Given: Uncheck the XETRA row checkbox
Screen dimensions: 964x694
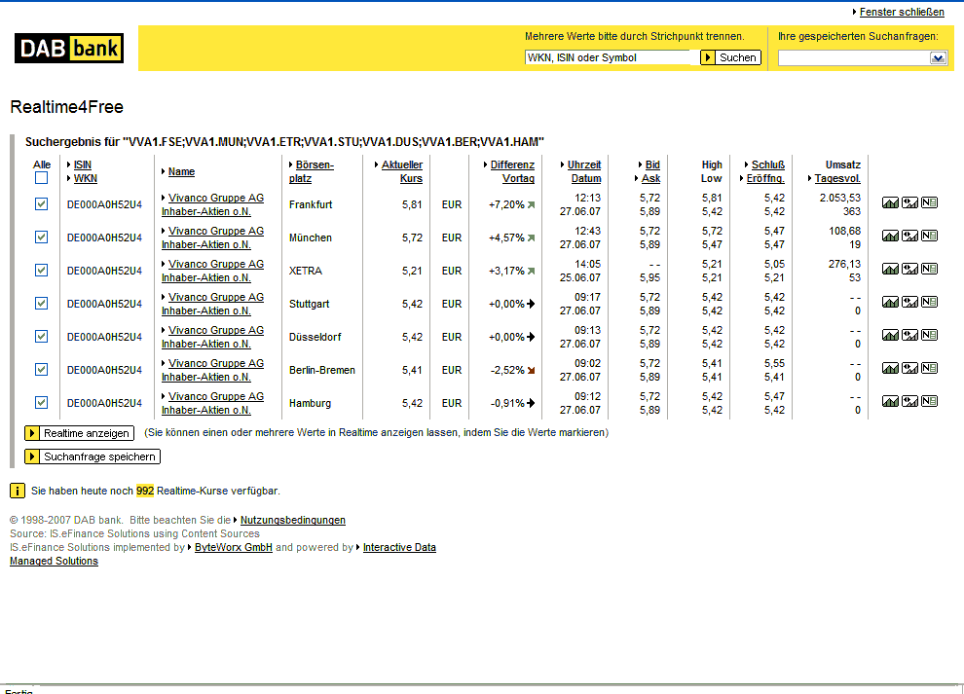Looking at the screenshot, I should coord(41,271).
